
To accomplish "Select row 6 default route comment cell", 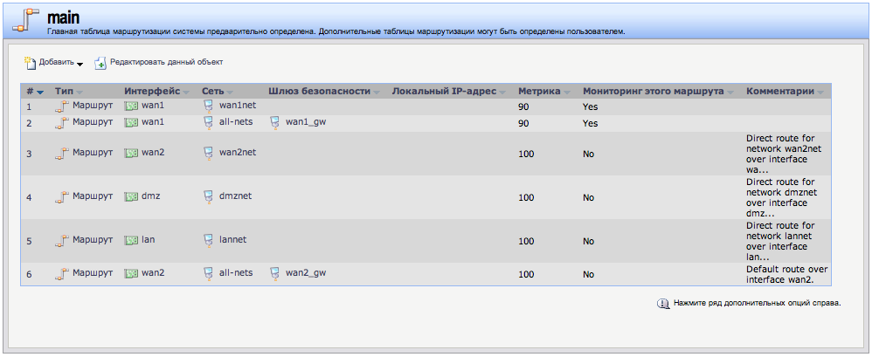I will tap(786, 274).
